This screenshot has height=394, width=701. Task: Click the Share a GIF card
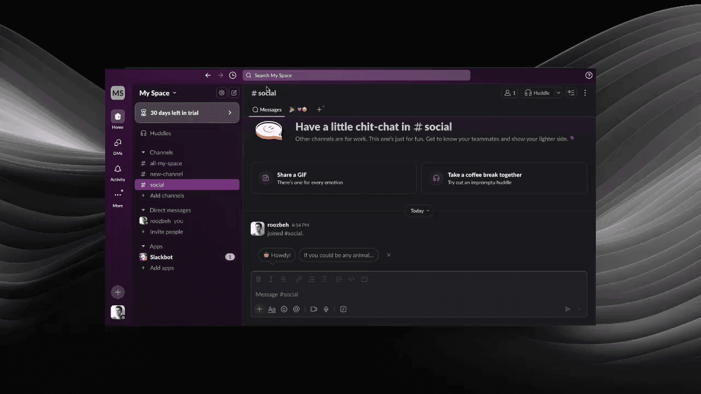(x=334, y=178)
